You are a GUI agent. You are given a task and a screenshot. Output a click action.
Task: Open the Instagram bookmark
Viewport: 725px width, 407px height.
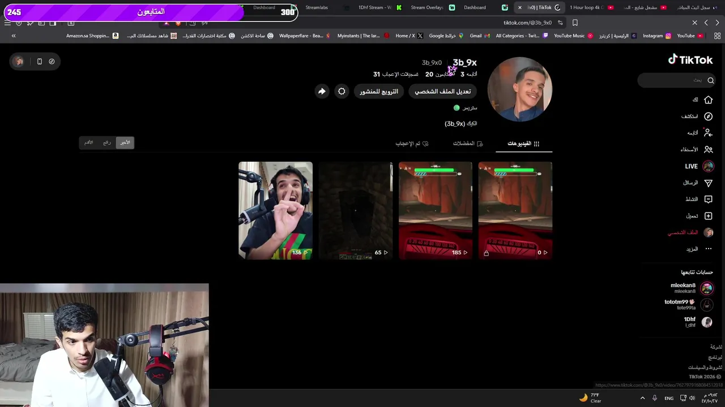pyautogui.click(x=656, y=36)
